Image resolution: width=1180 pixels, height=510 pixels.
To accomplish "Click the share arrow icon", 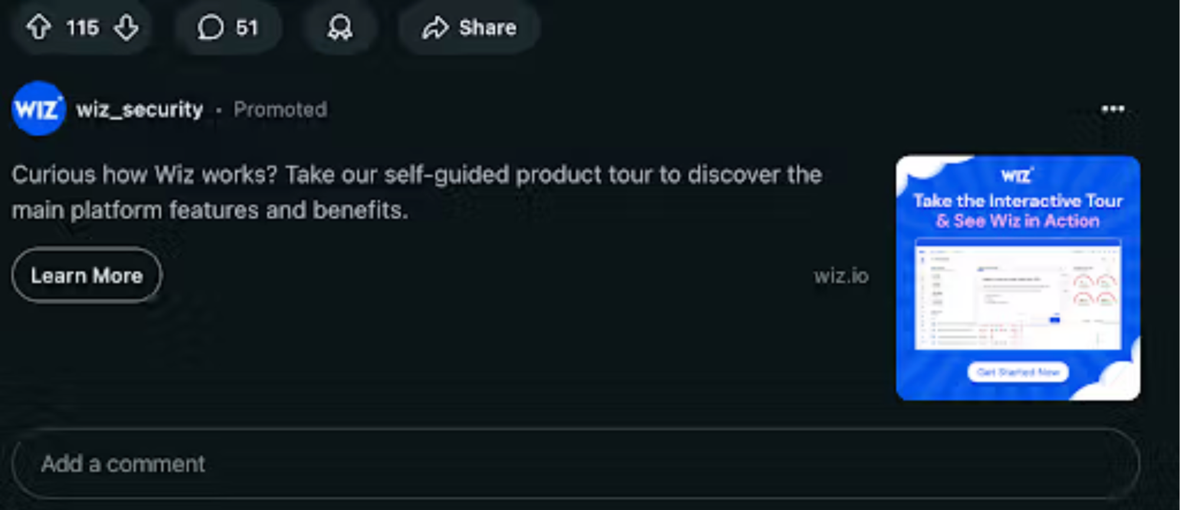I will coord(435,28).
